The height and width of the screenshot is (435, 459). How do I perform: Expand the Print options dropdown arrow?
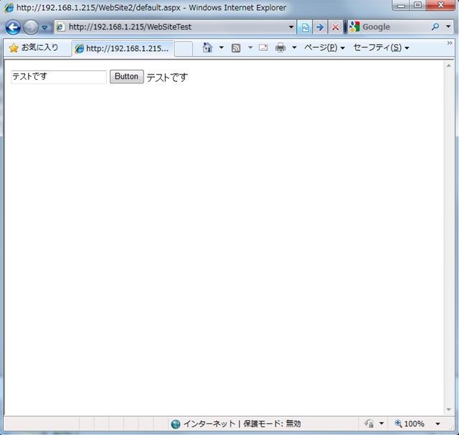tap(294, 47)
